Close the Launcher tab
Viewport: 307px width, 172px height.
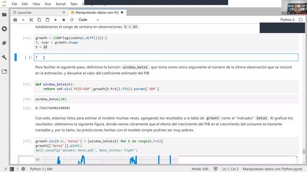pos(64,12)
